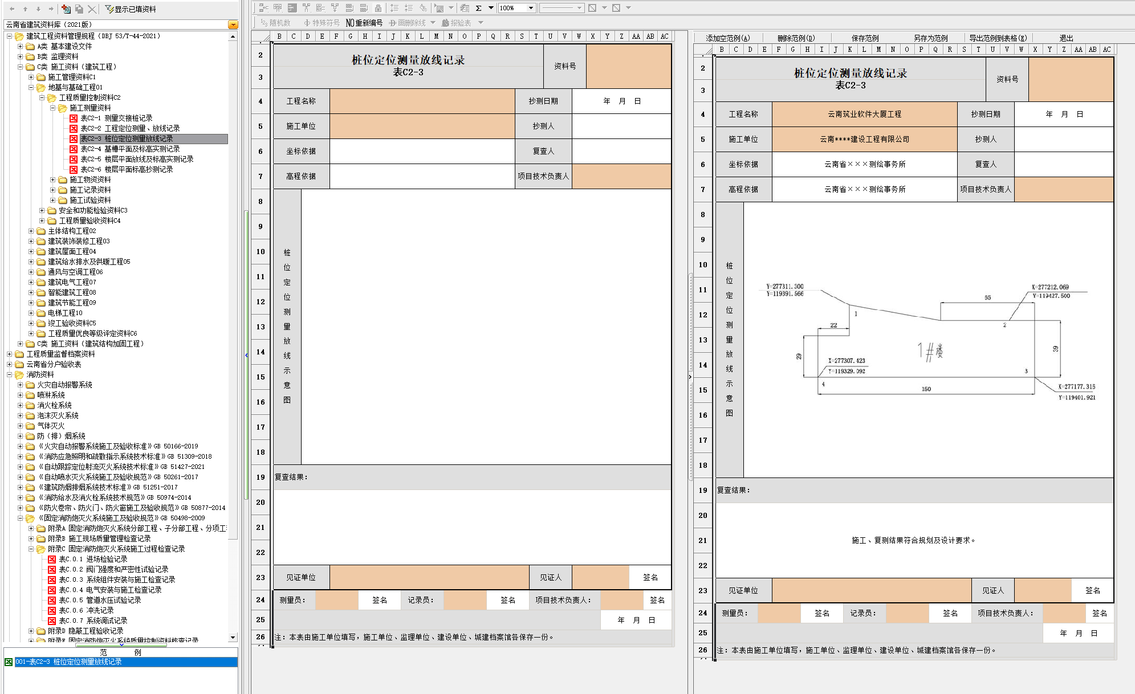Open the dropdown arrow next to Σ
Image resolution: width=1135 pixels, height=694 pixels.
coord(491,8)
